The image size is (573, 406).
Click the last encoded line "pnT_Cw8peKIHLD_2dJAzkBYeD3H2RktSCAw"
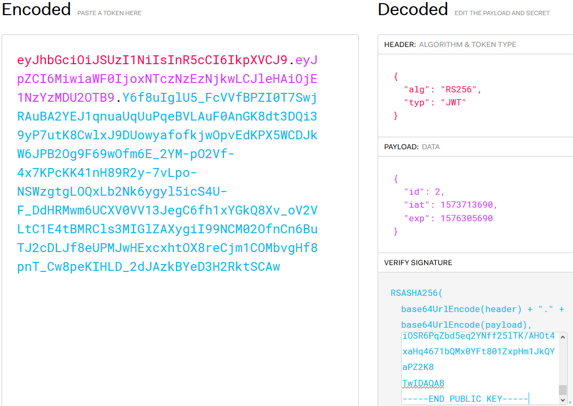(x=148, y=267)
